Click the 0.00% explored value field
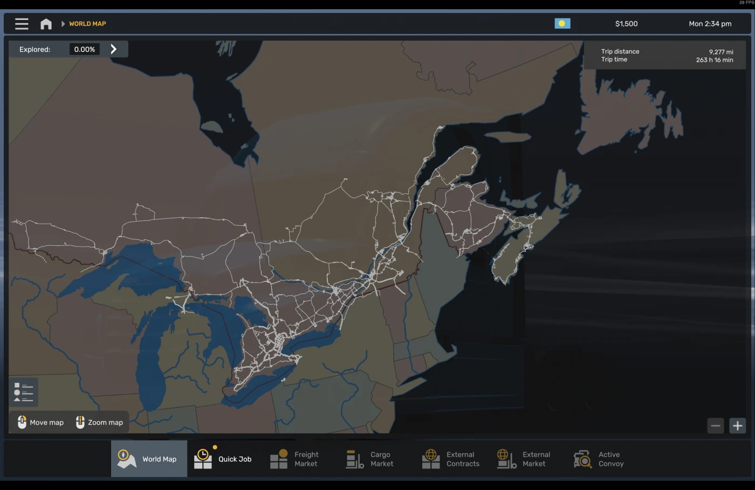 84,49
